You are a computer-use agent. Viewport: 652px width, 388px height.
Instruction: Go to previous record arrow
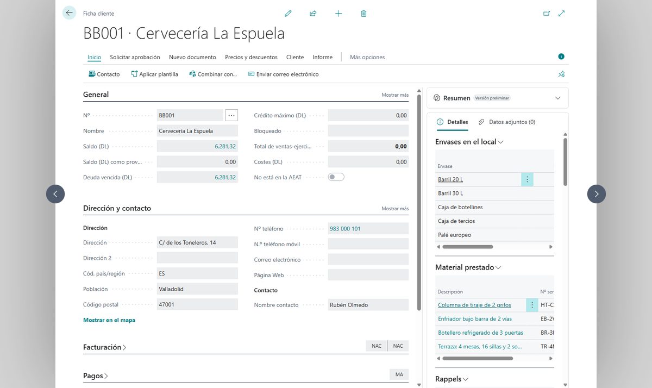(x=55, y=194)
